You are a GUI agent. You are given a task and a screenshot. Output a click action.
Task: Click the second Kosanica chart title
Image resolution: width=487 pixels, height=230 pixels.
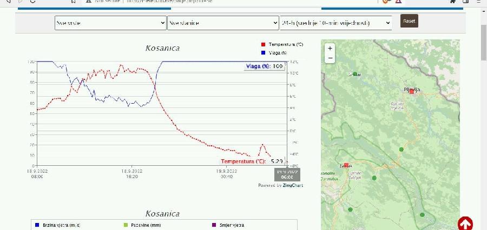coord(162,214)
